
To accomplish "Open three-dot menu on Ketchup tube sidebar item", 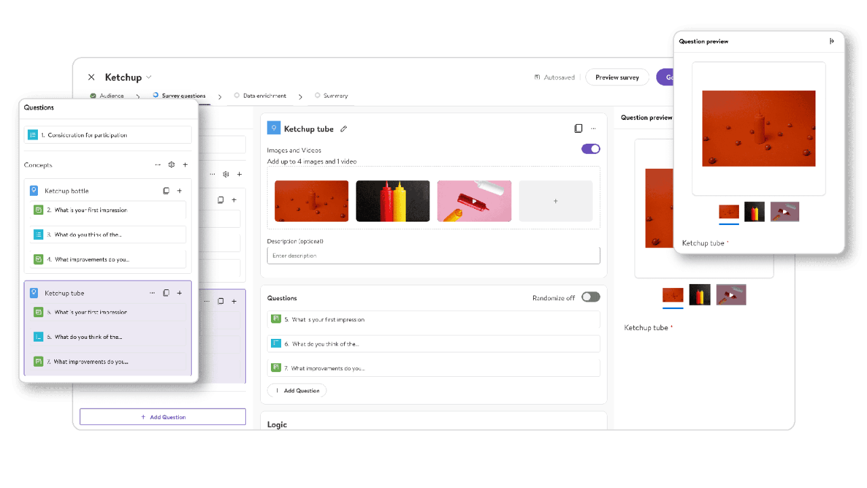I will pos(152,293).
